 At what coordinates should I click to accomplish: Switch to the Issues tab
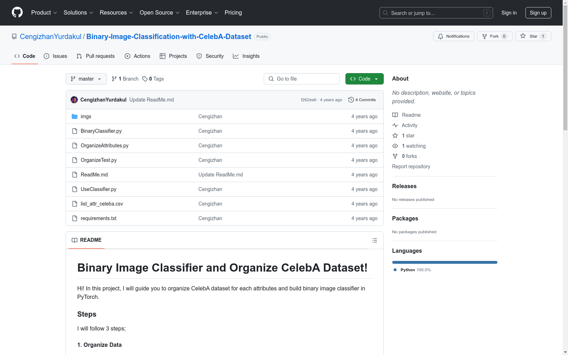[55, 56]
